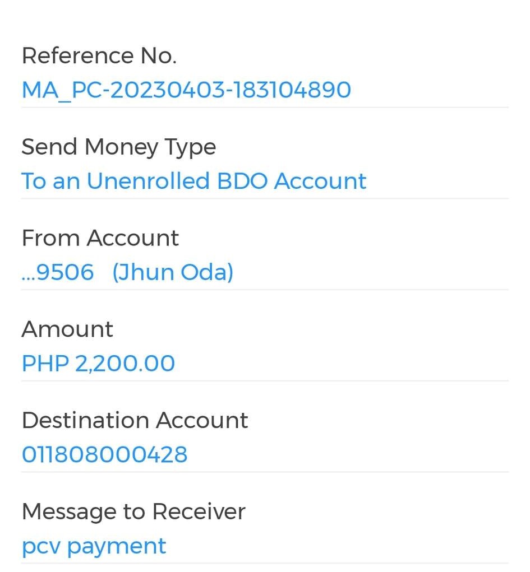Click the divider line below the amount value

click(265, 380)
